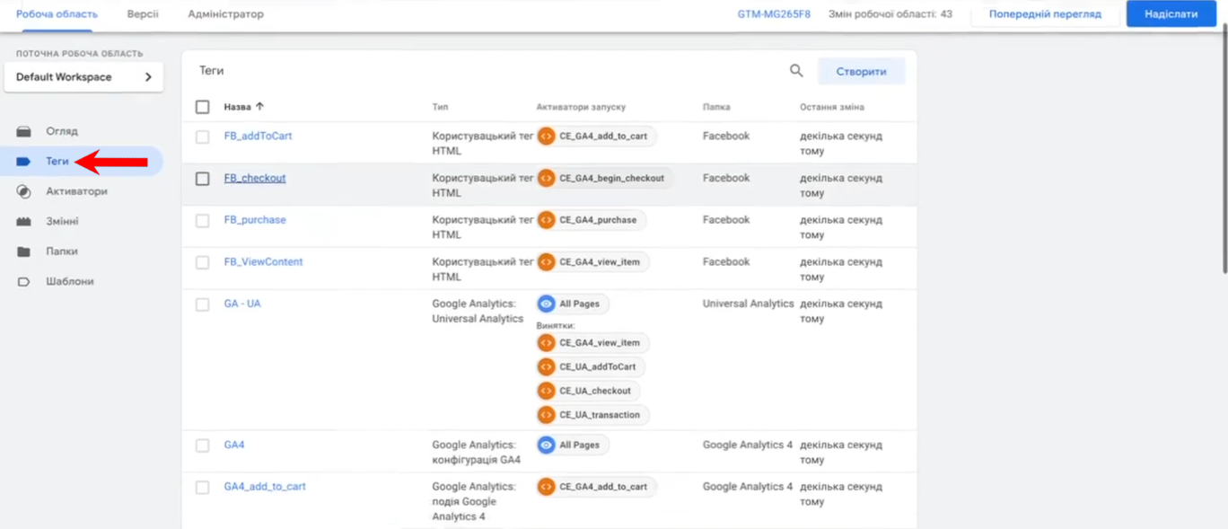Image resolution: width=1228 pixels, height=529 pixels.
Task: Switch to the Робоча область tab
Action: [x=57, y=14]
